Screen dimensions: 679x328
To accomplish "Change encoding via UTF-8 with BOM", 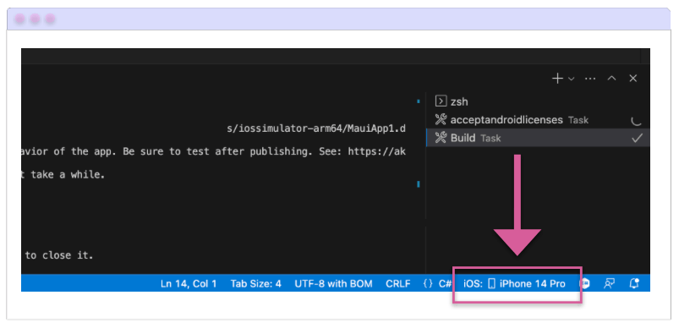I will click(333, 284).
